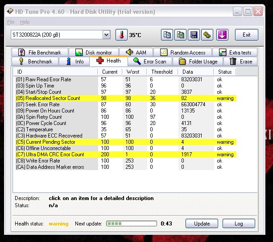The height and width of the screenshot is (242, 273).
Task: Select the (CA) Data Address Marker errors row
Action: click(x=126, y=167)
